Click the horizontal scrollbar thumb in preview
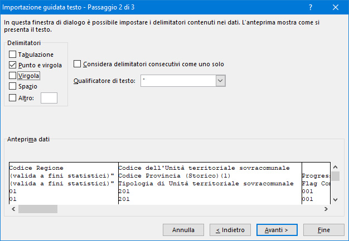349x241 pixels. tap(38, 209)
